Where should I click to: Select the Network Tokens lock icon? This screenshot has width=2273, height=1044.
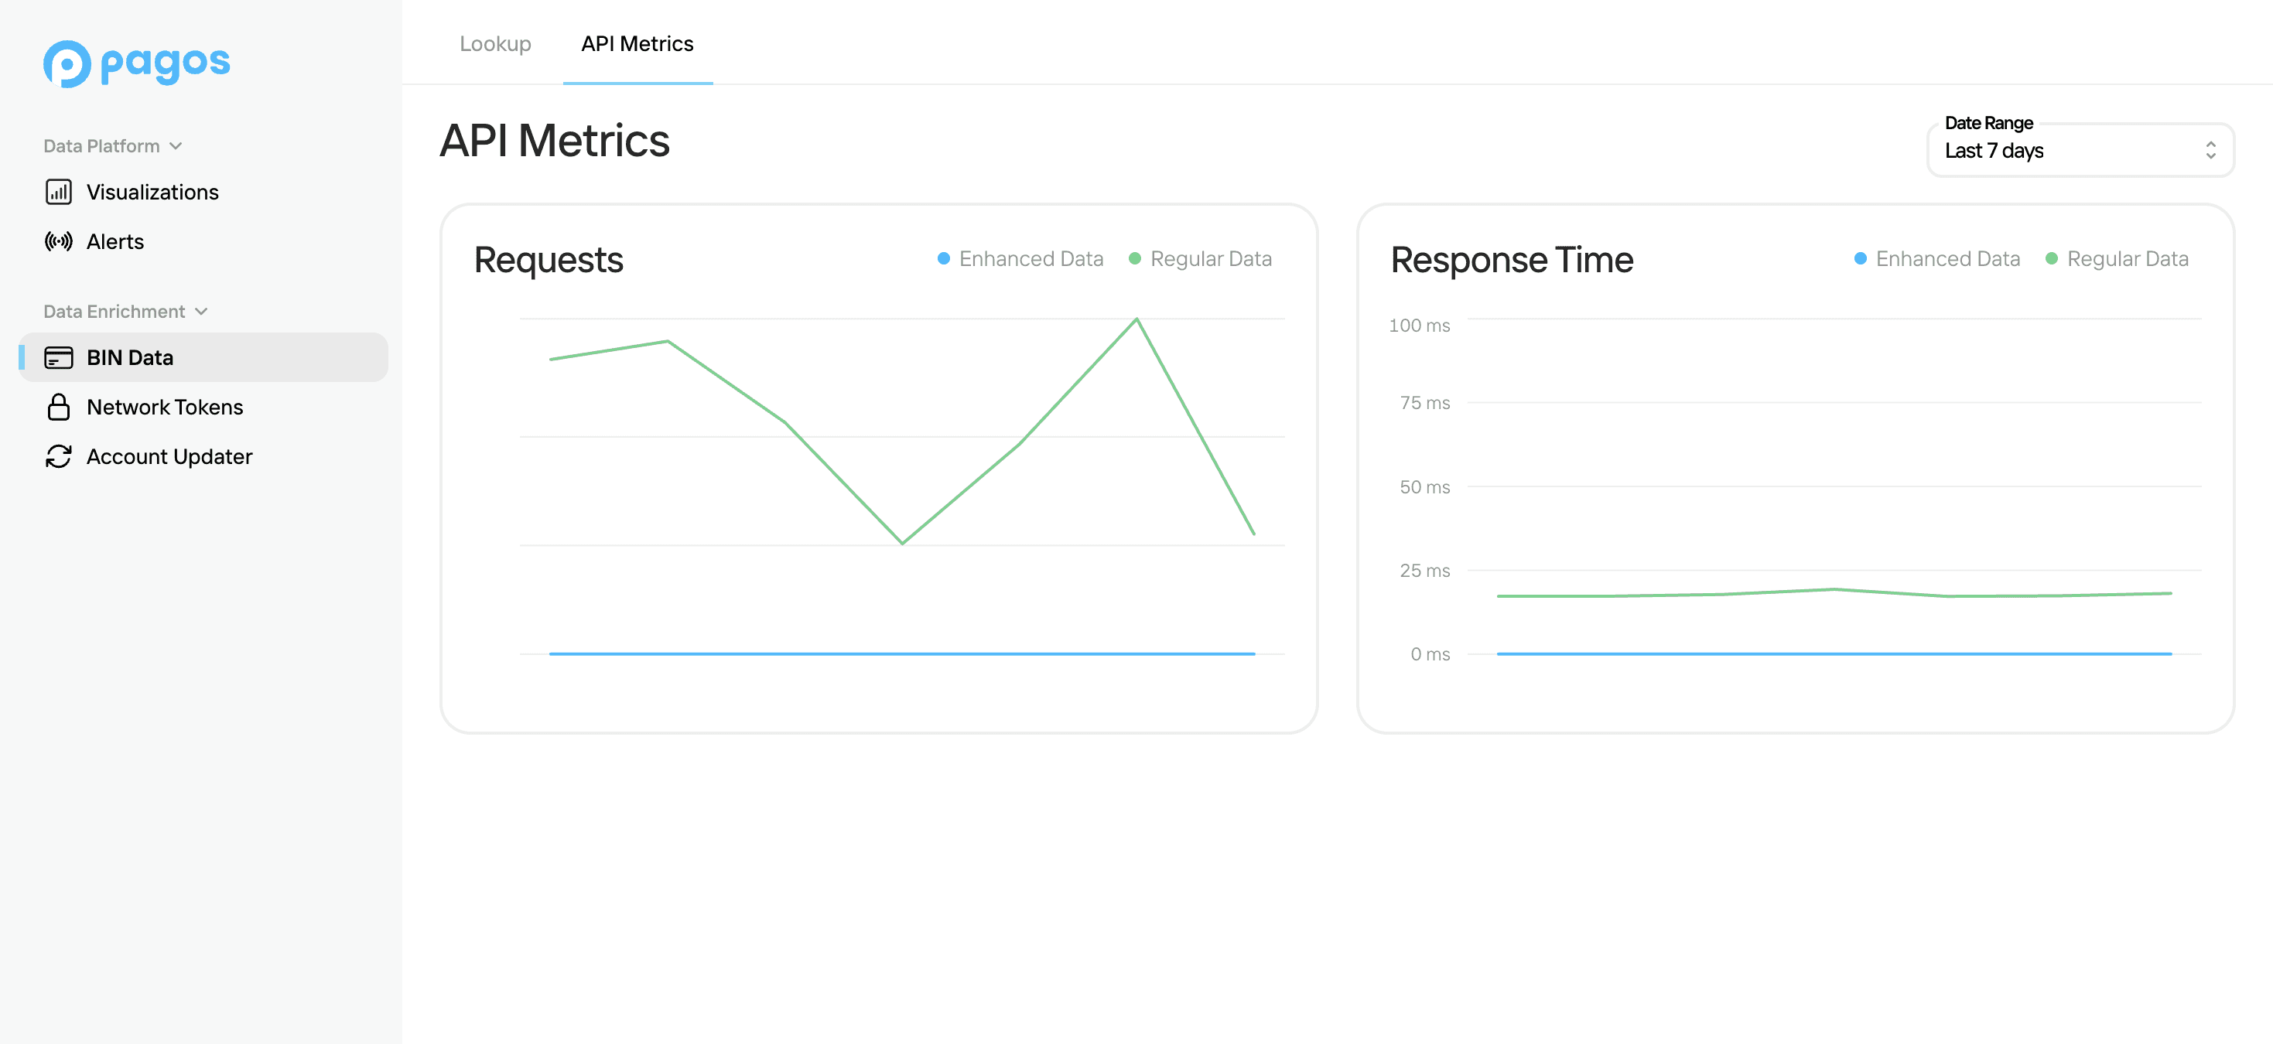pyautogui.click(x=58, y=407)
